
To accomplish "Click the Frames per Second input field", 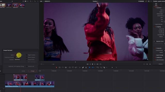I will 18,57.
